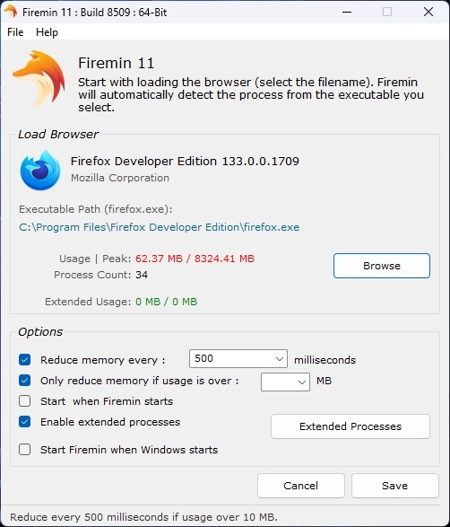Click the Firefox Developer Edition browser icon

coord(40,171)
